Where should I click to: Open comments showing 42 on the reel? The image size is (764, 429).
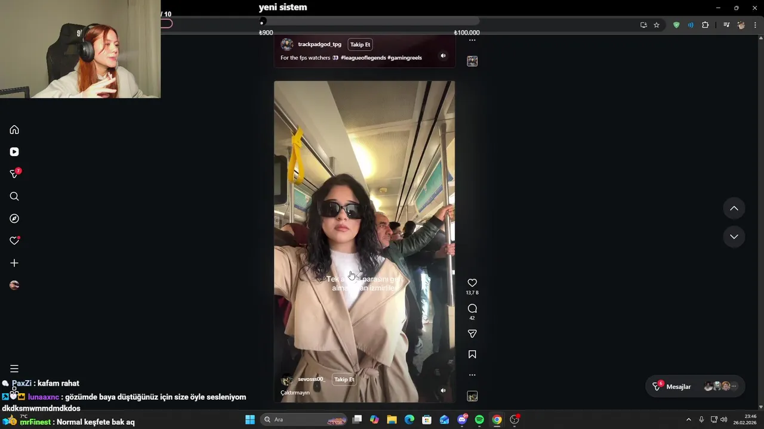click(472, 309)
